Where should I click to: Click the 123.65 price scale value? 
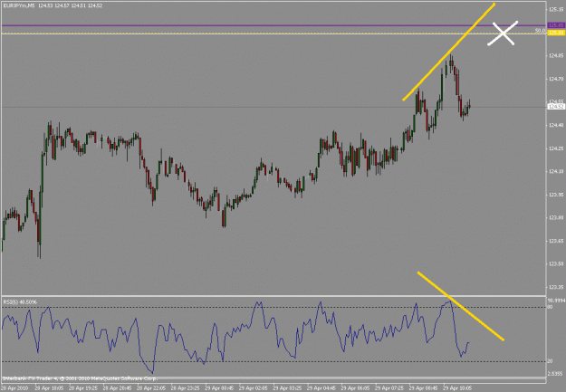(556, 241)
